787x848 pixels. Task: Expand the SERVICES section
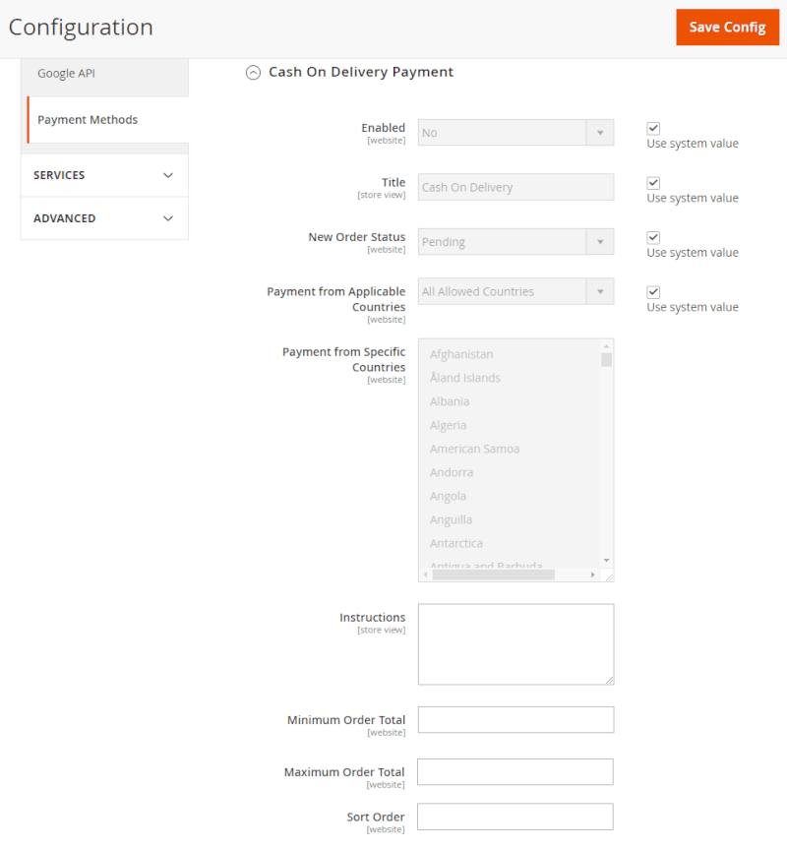(103, 174)
